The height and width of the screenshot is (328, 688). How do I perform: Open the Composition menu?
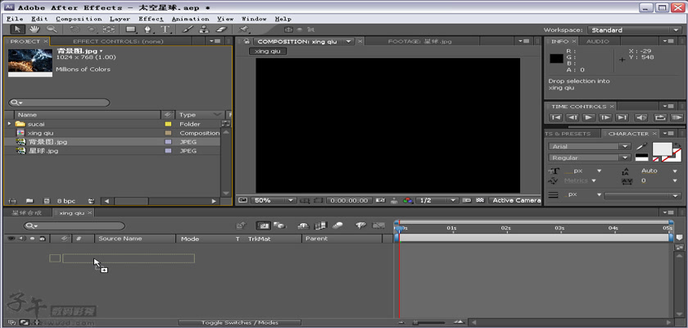click(x=79, y=19)
